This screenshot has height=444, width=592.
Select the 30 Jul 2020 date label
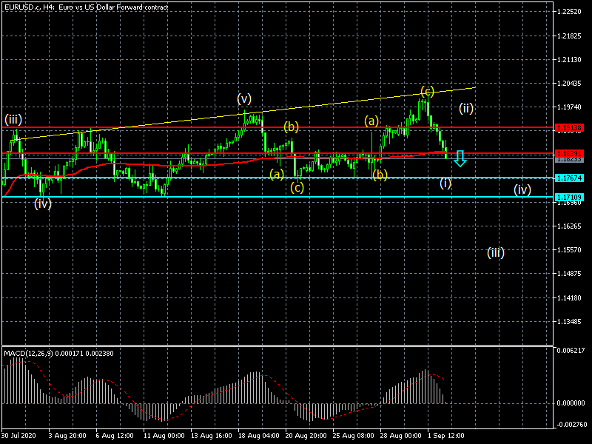19,436
